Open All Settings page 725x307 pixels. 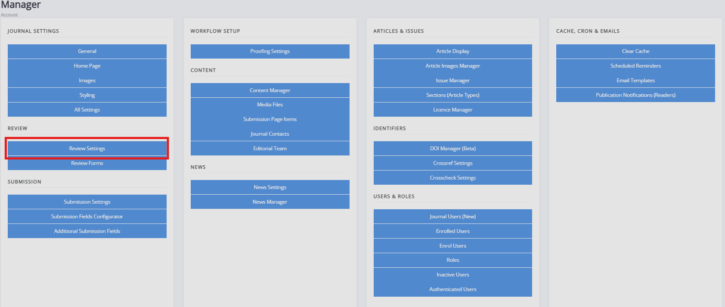[x=87, y=110]
